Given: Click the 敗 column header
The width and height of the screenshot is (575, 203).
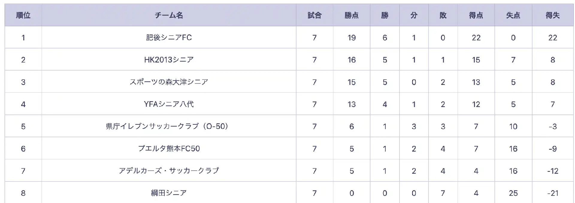Looking at the screenshot, I should [x=443, y=15].
